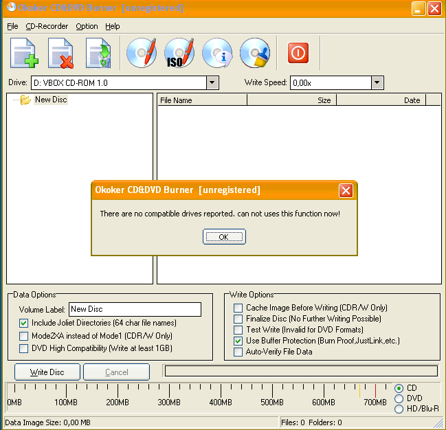Click the Write Disc pen icon
The image size is (446, 430).
[142, 53]
